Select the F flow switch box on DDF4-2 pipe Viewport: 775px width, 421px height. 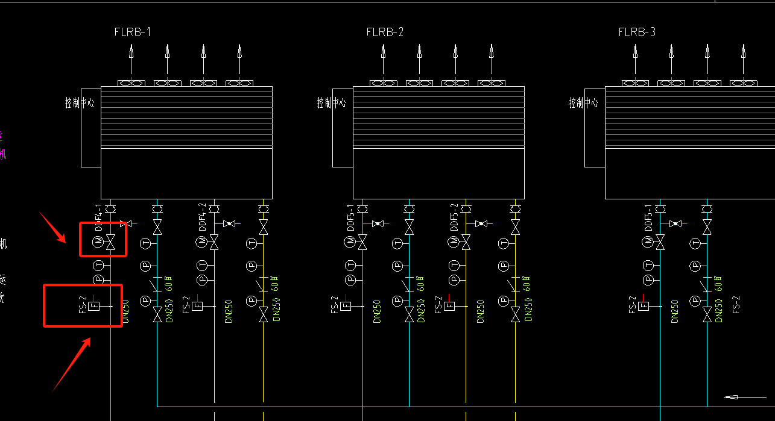(x=197, y=306)
